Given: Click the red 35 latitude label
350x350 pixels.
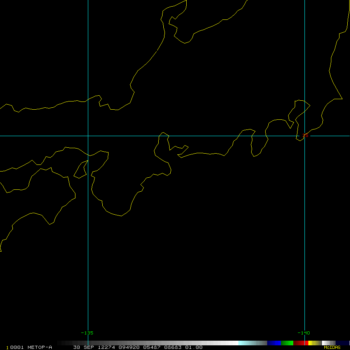Looking at the screenshot, I should click(305, 135).
